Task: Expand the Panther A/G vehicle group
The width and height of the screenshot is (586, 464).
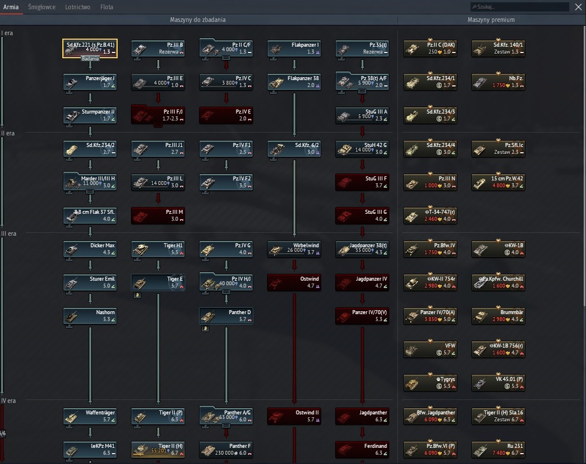Action: [x=226, y=425]
